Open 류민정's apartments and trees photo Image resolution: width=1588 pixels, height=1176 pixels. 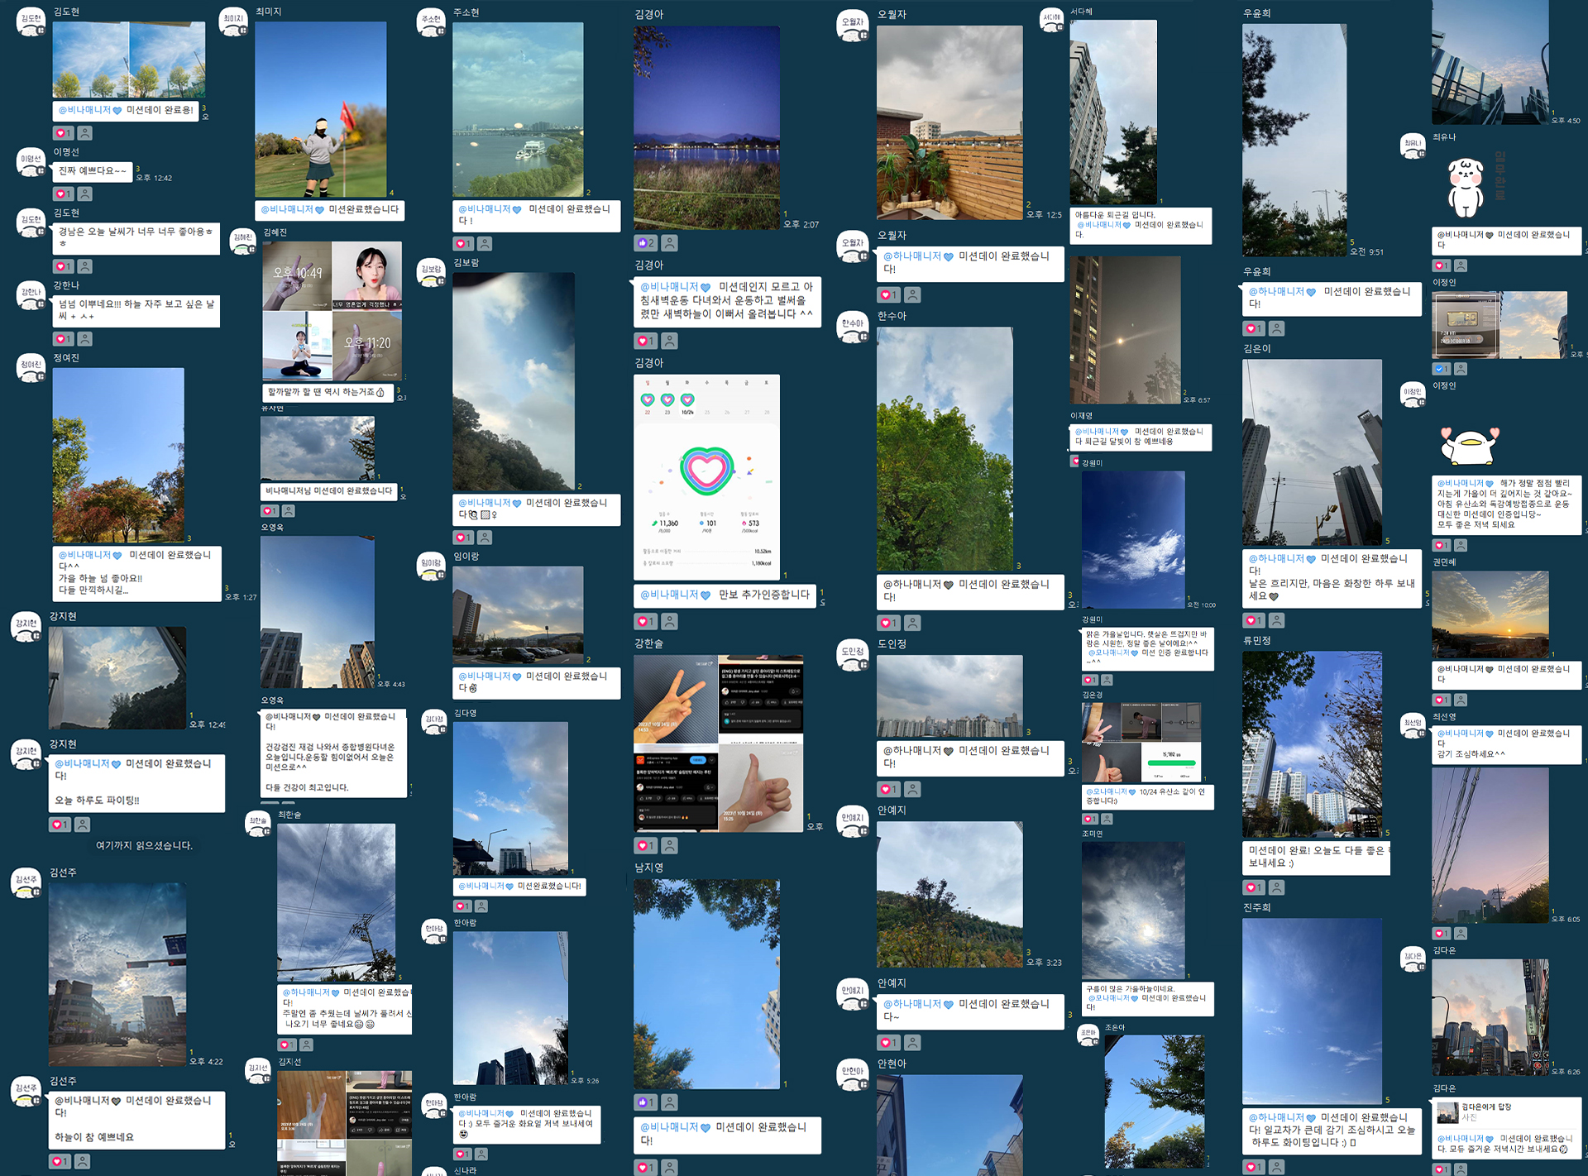(x=1313, y=744)
